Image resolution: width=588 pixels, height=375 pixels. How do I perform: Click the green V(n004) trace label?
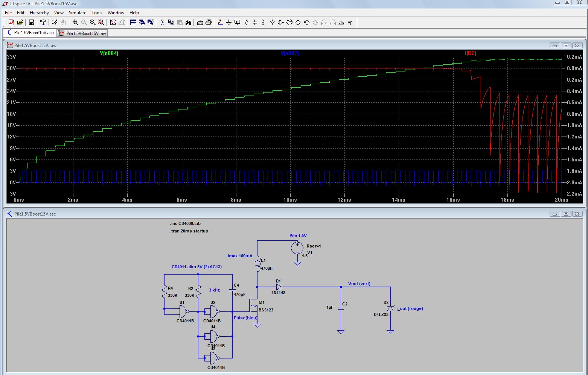109,53
